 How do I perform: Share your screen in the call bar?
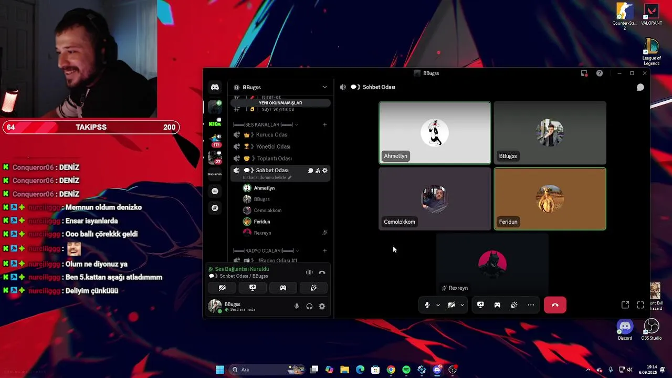pos(480,305)
